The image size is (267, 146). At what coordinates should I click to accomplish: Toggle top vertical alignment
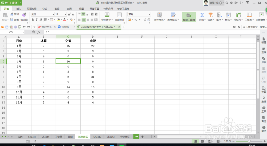[x=79, y=14]
